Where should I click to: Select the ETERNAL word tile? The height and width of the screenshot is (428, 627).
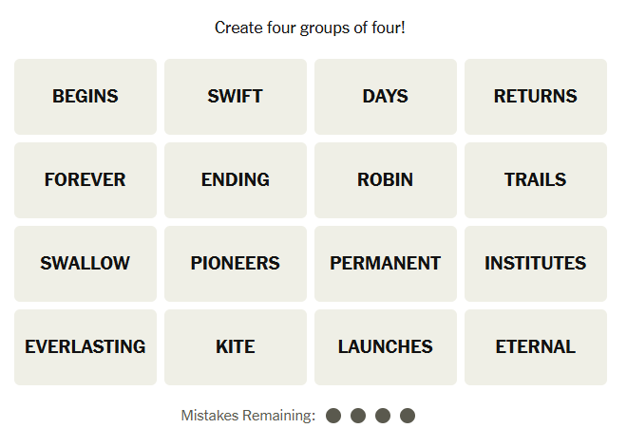point(536,347)
